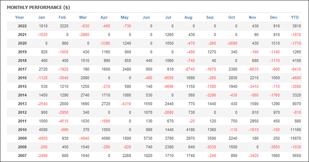
Task: Click the Jan column header
Action: pyautogui.click(x=42, y=18)
